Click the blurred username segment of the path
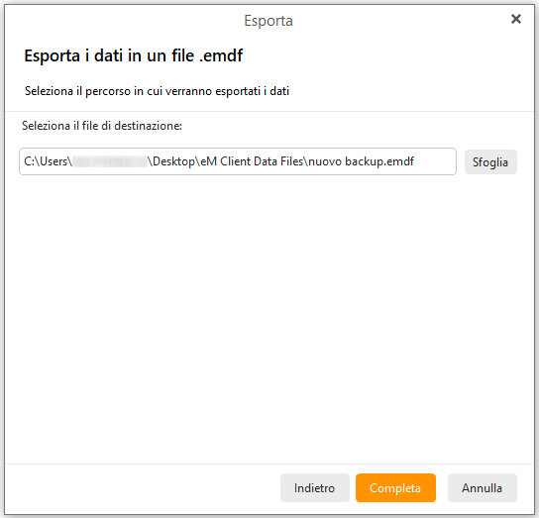539x518 pixels. tap(110, 161)
